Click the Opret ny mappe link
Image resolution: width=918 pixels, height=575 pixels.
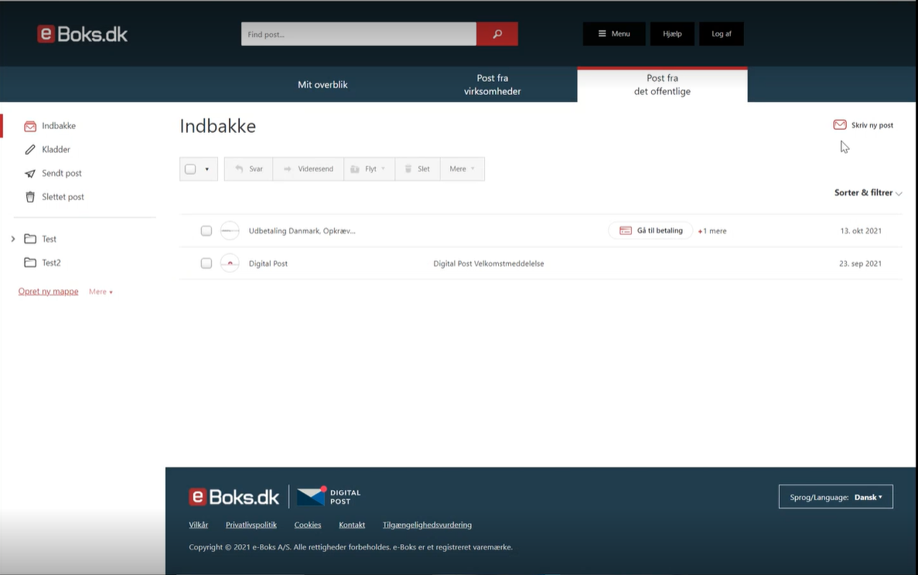pos(48,291)
